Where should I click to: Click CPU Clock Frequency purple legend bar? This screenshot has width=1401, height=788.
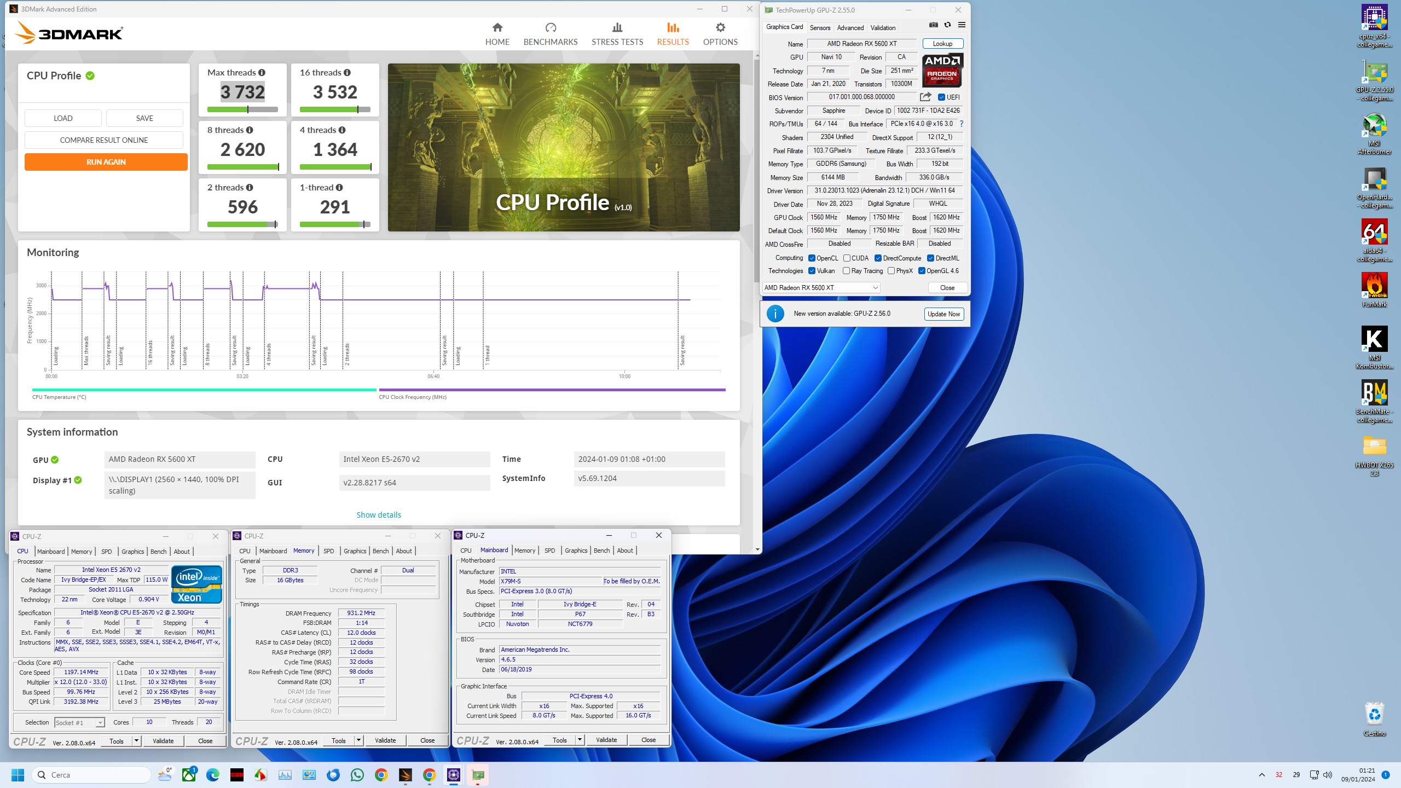(552, 390)
